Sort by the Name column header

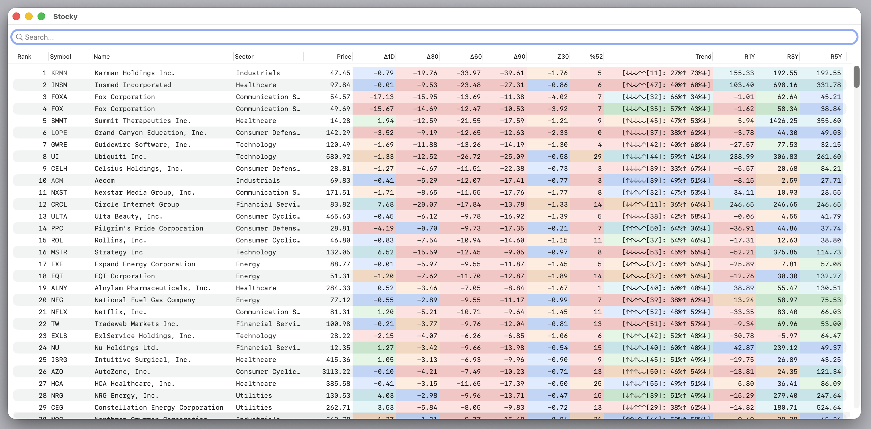pyautogui.click(x=101, y=57)
